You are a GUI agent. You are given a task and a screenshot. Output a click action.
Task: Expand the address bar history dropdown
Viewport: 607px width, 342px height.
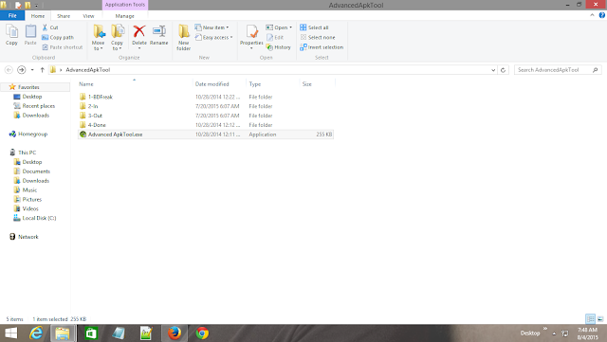[493, 70]
